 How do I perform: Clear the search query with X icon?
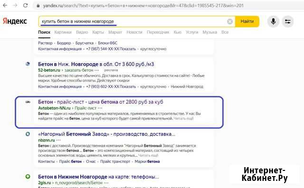(230, 21)
